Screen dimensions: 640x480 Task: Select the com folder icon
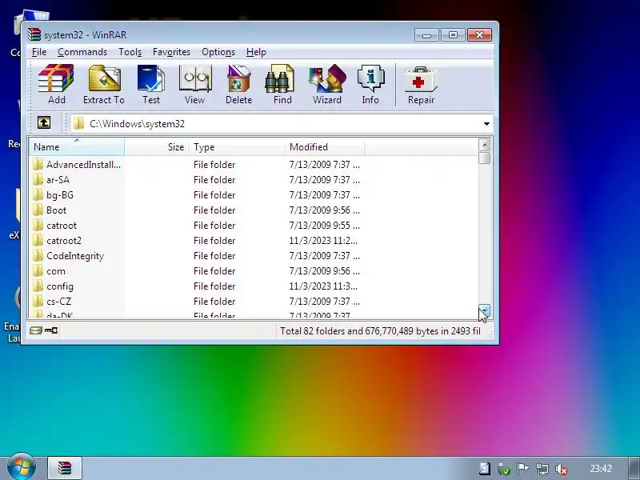(38, 271)
